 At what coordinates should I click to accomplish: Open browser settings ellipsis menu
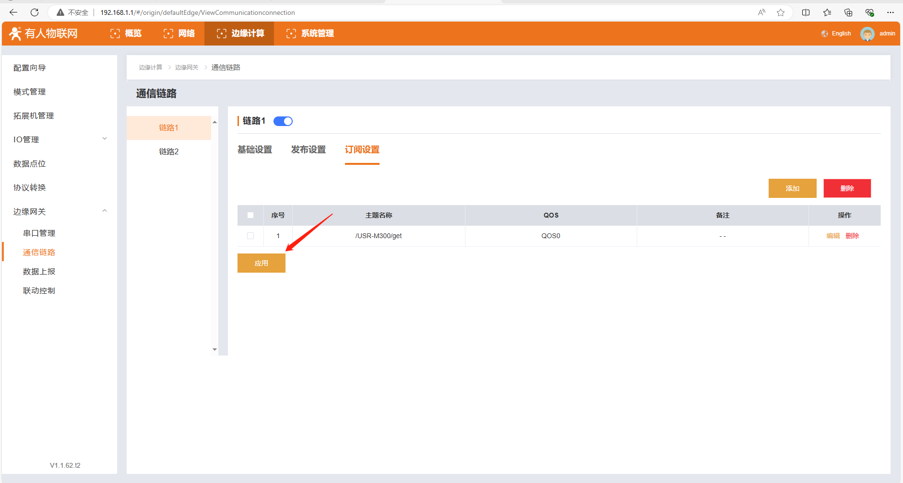click(890, 12)
